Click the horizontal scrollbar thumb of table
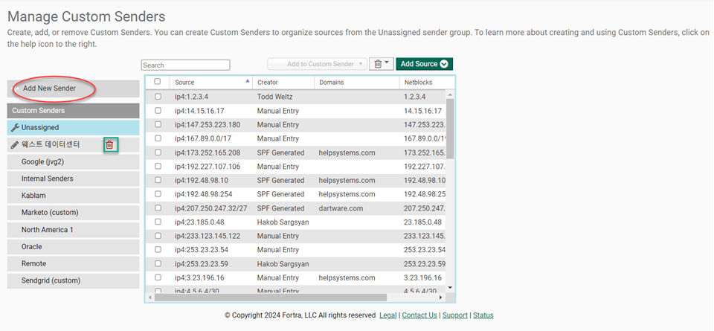This screenshot has height=331, width=714. [x=271, y=298]
